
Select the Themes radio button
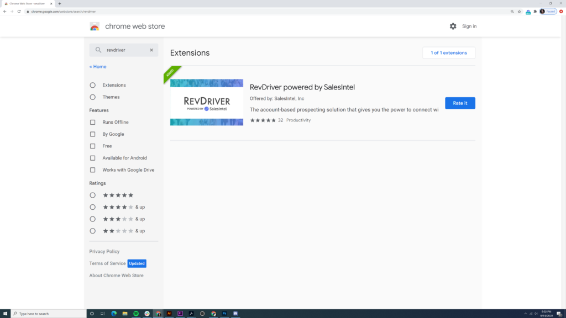coord(93,97)
